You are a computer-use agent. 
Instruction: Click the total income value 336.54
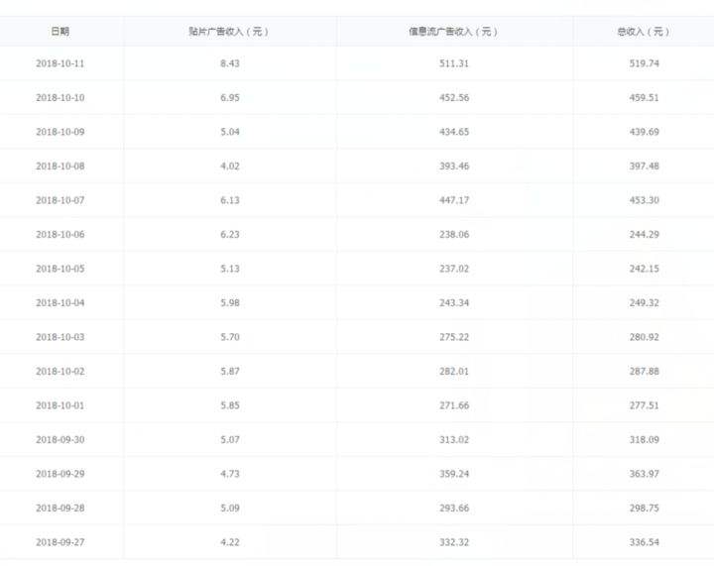[644, 542]
